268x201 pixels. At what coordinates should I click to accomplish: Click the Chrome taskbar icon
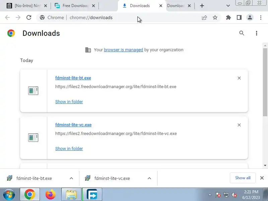coord(30,195)
